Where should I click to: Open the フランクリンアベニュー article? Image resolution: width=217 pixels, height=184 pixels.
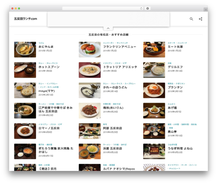[x=119, y=47]
